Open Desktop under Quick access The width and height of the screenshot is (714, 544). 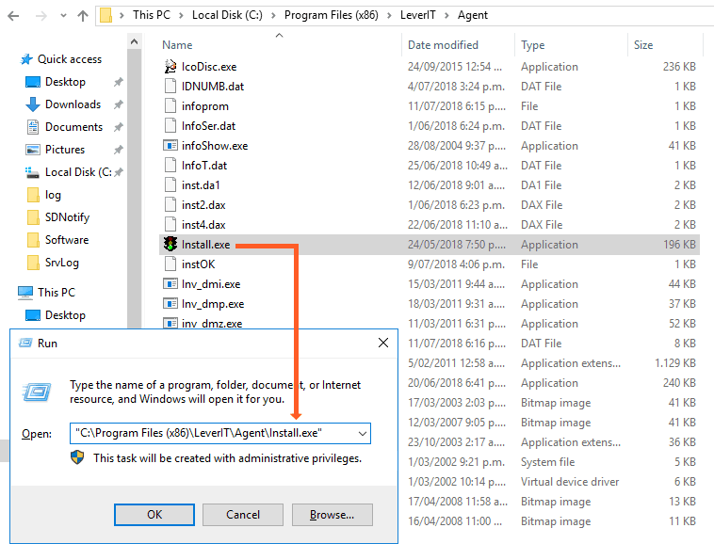coord(65,82)
